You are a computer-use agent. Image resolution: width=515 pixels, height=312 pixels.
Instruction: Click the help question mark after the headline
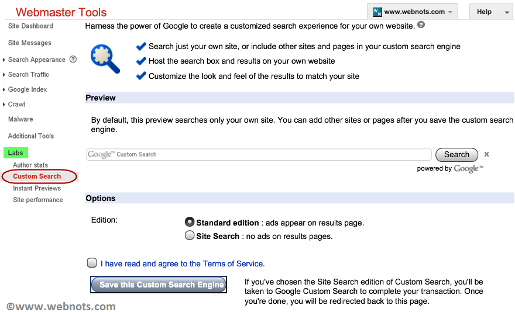(x=421, y=25)
